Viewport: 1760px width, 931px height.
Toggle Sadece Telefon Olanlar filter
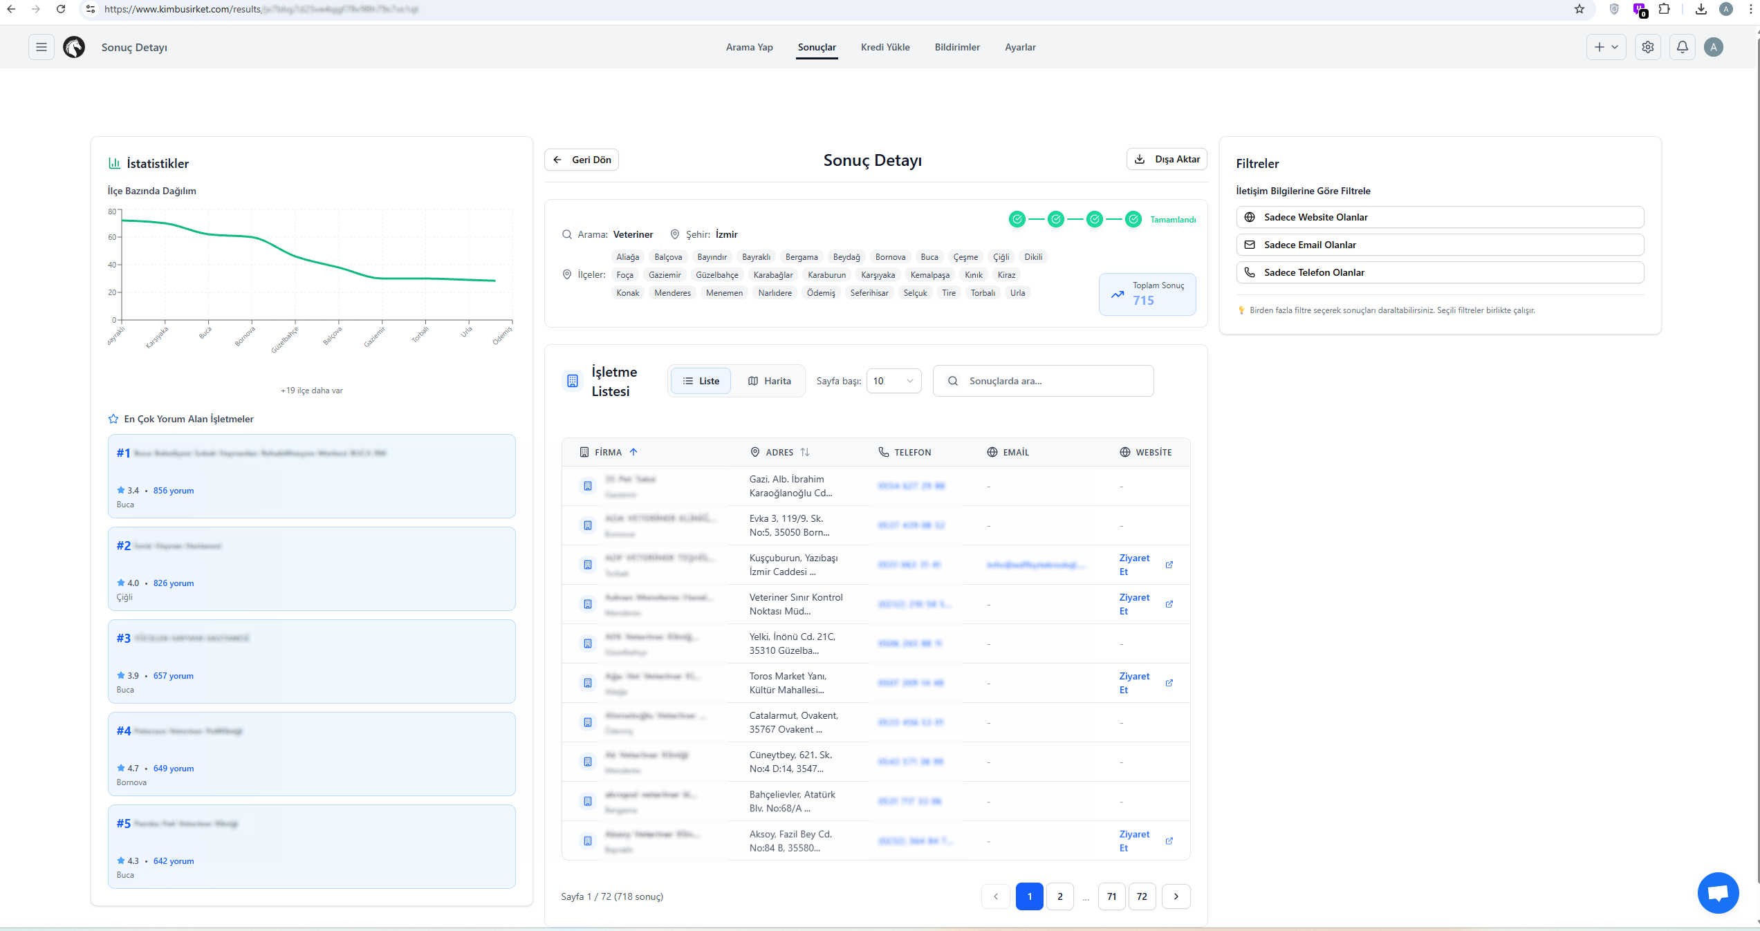click(1440, 272)
